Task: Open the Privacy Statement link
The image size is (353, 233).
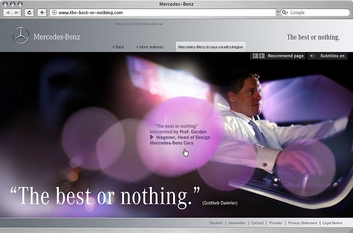Action: point(303,223)
